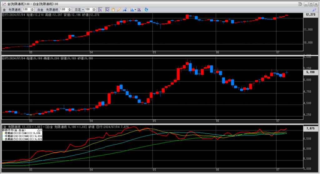
Task: Click the duplicate window icon in title bar
Action: [x=300, y=3]
